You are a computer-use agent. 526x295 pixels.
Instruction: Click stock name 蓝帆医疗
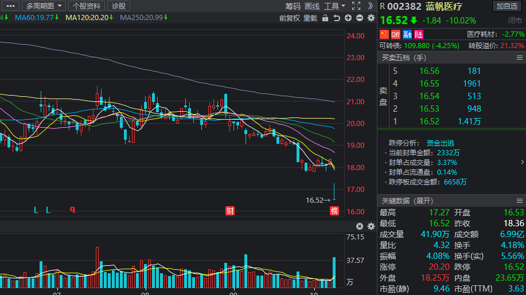coord(444,6)
